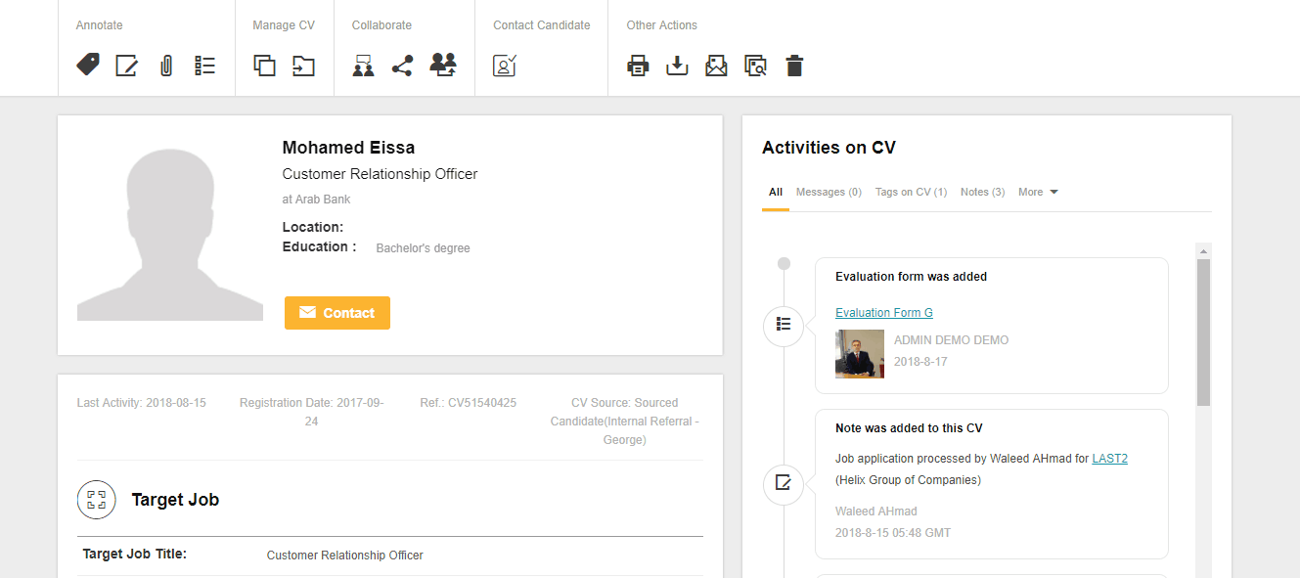Delete the CV using trash icon
The image size is (1300, 578).
pyautogui.click(x=794, y=66)
